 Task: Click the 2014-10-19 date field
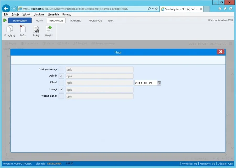pos(146,83)
